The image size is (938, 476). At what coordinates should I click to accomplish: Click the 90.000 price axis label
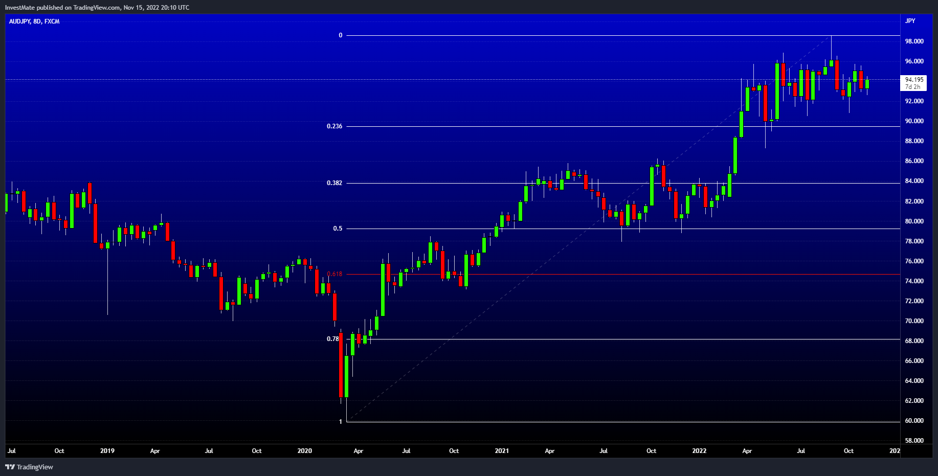coord(914,121)
